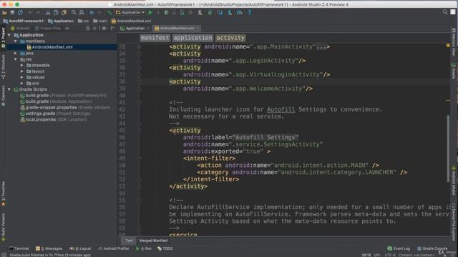The height and width of the screenshot is (257, 458).
Task: Switch to the Text editor tab
Action: tap(129, 241)
